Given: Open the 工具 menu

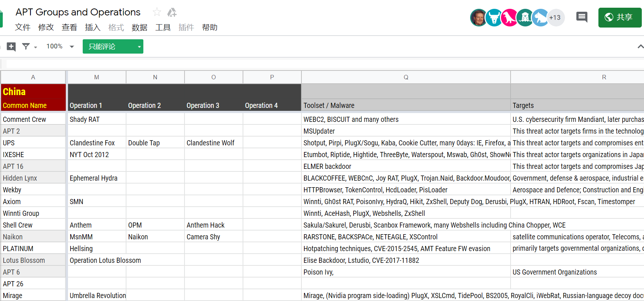Looking at the screenshot, I should point(163,28).
